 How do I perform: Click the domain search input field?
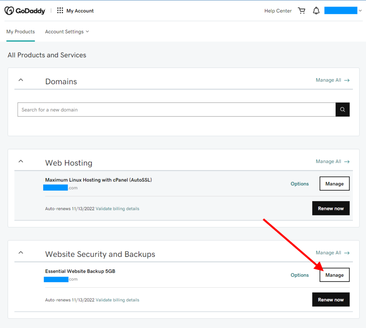point(146,109)
